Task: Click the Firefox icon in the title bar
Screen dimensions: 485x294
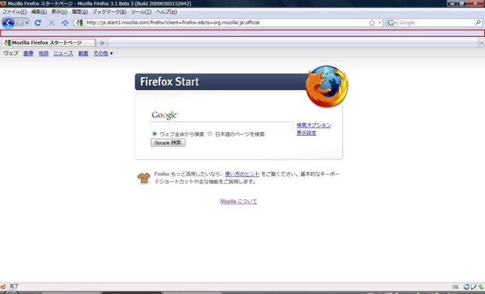Action: 4,4
